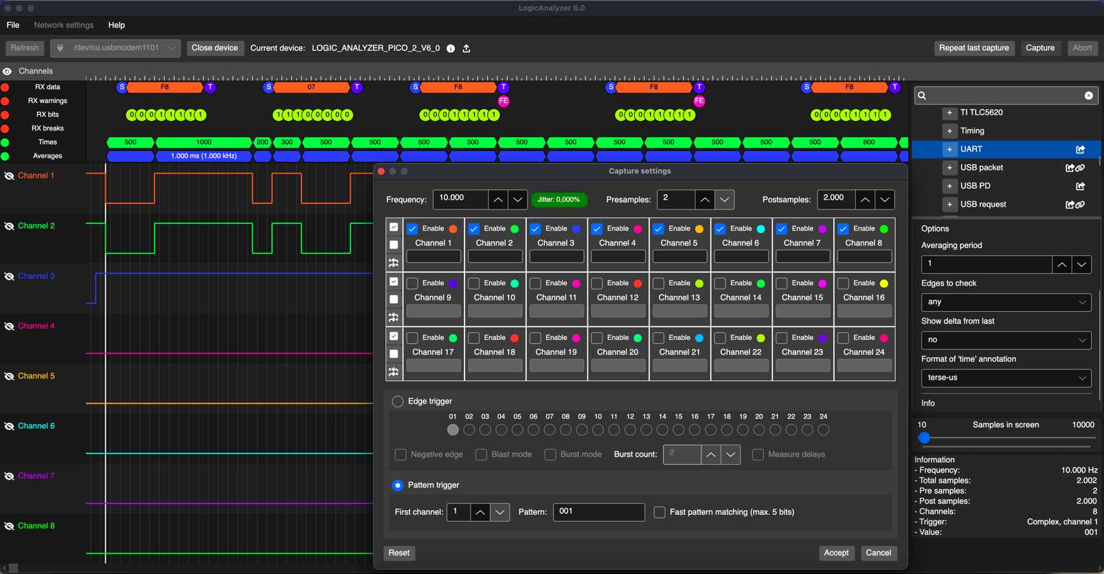Screen dimensions: 1104x574
Task: Check Fast pattern matching option
Action: tap(660, 512)
